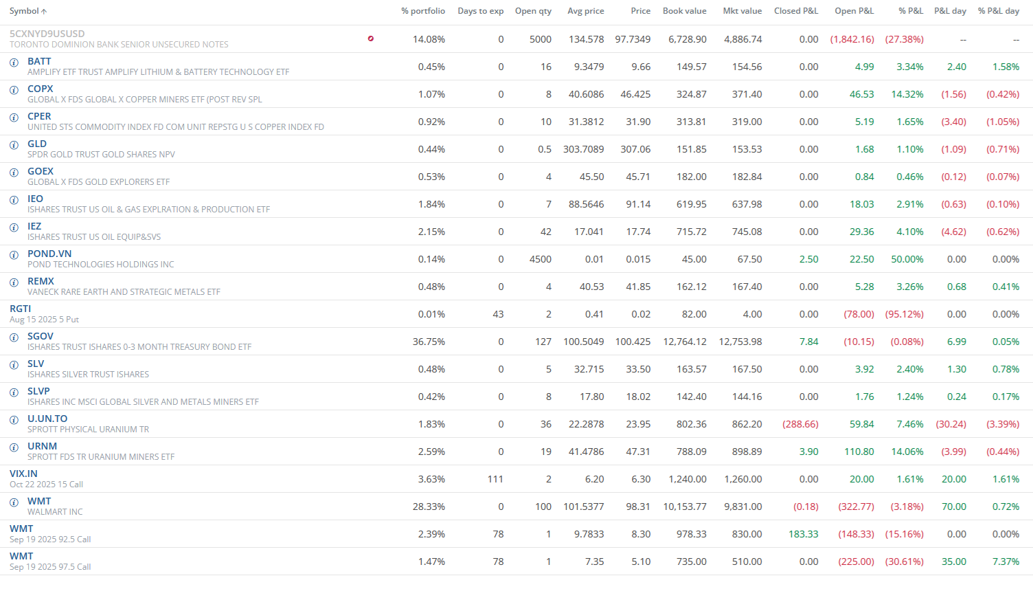
Task: Open IEZ symbol link
Action: [x=34, y=226]
